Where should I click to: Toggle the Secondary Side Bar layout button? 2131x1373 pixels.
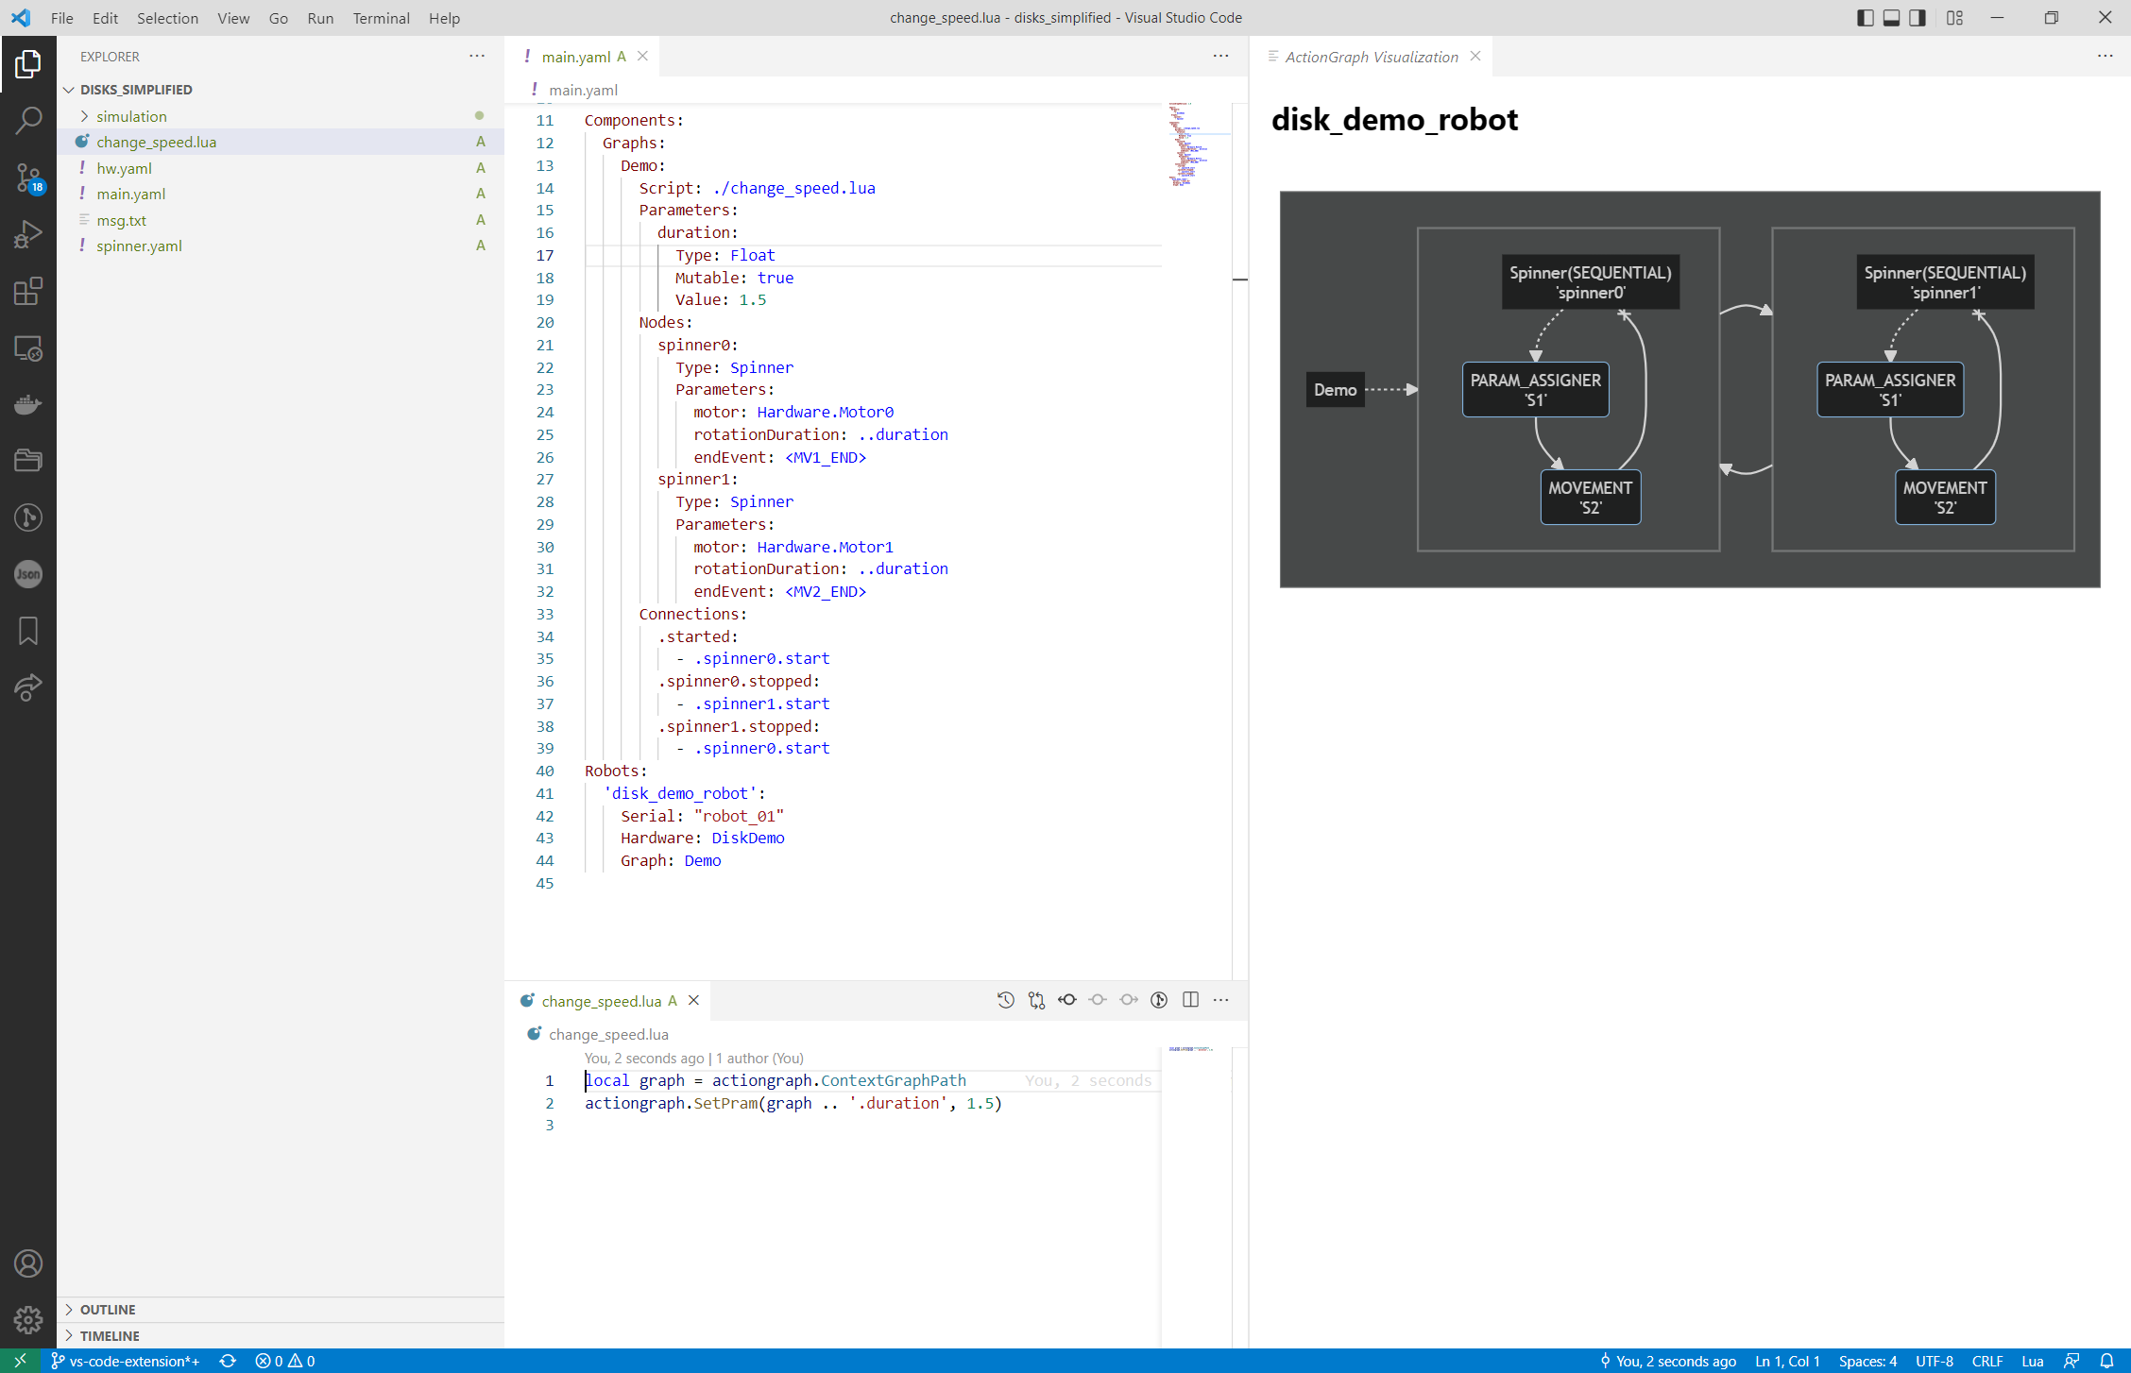(x=1918, y=18)
